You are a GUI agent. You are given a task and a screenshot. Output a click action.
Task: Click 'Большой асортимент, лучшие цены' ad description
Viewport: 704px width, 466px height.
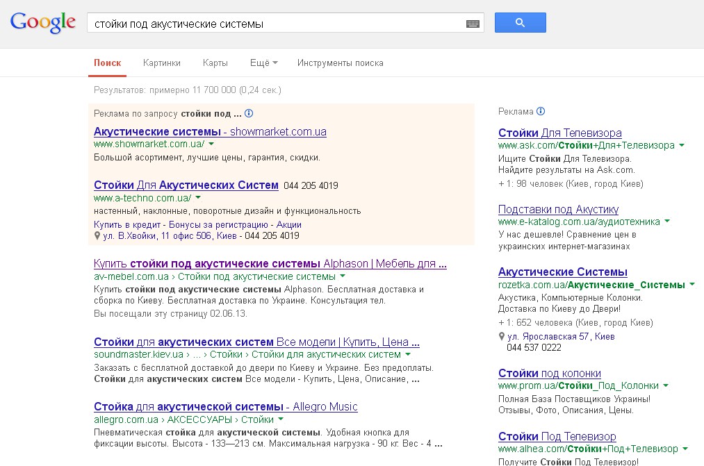(207, 158)
